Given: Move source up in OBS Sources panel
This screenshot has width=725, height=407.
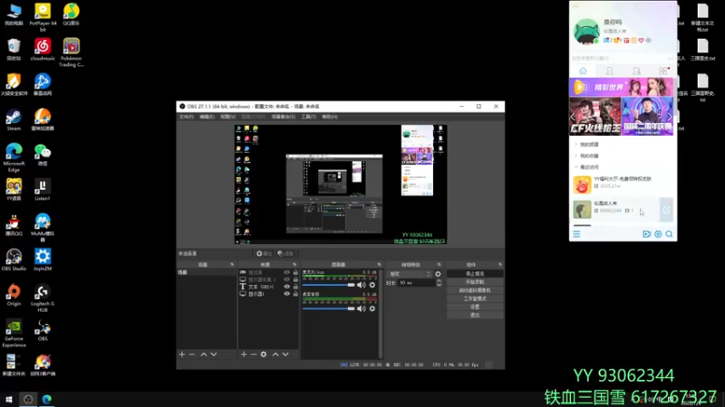Looking at the screenshot, I should click(275, 355).
